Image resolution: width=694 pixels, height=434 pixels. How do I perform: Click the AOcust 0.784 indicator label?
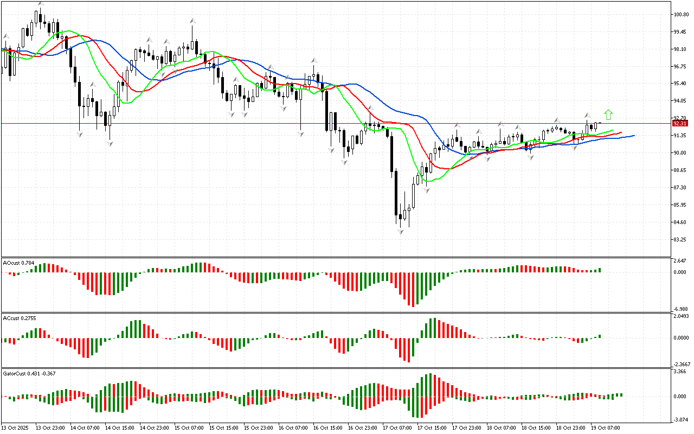19,263
